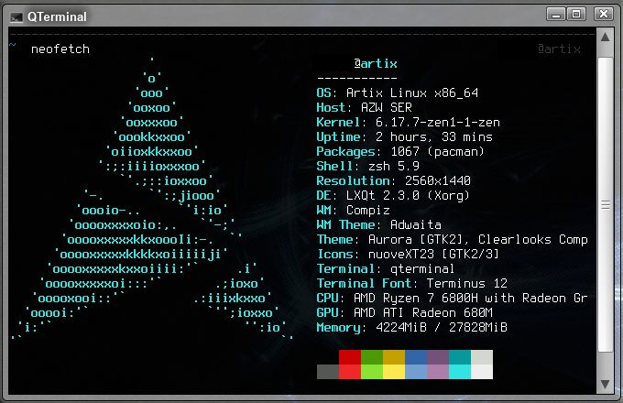Image resolution: width=623 pixels, height=403 pixels.
Task: Click the tilde prompt symbol
Action: tap(12, 45)
